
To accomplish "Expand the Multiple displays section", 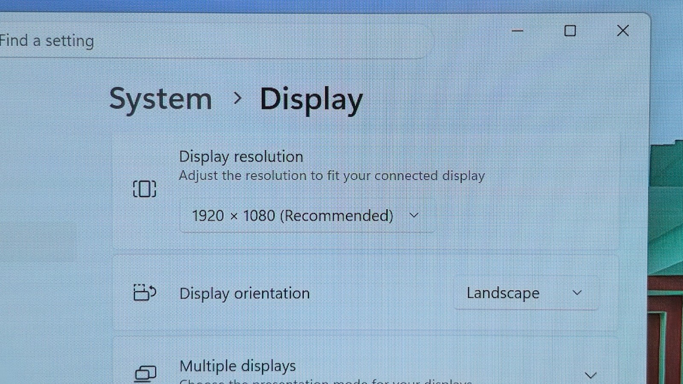I will coord(590,375).
